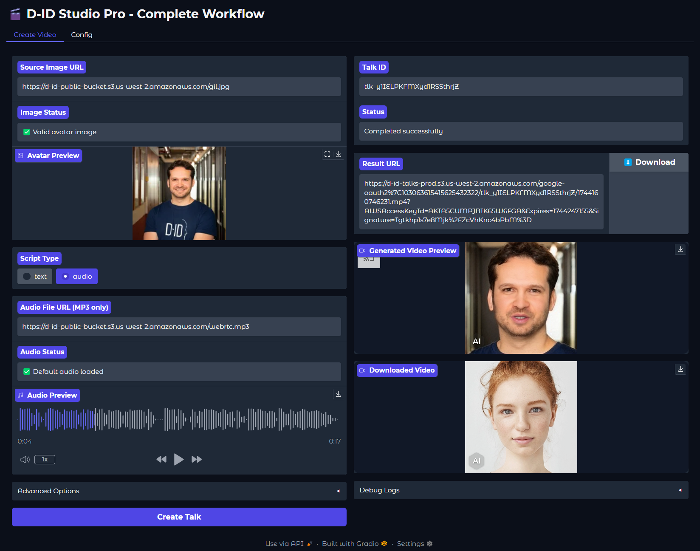Image resolution: width=700 pixels, height=551 pixels.
Task: Click the downloaded video player
Action: 521,417
